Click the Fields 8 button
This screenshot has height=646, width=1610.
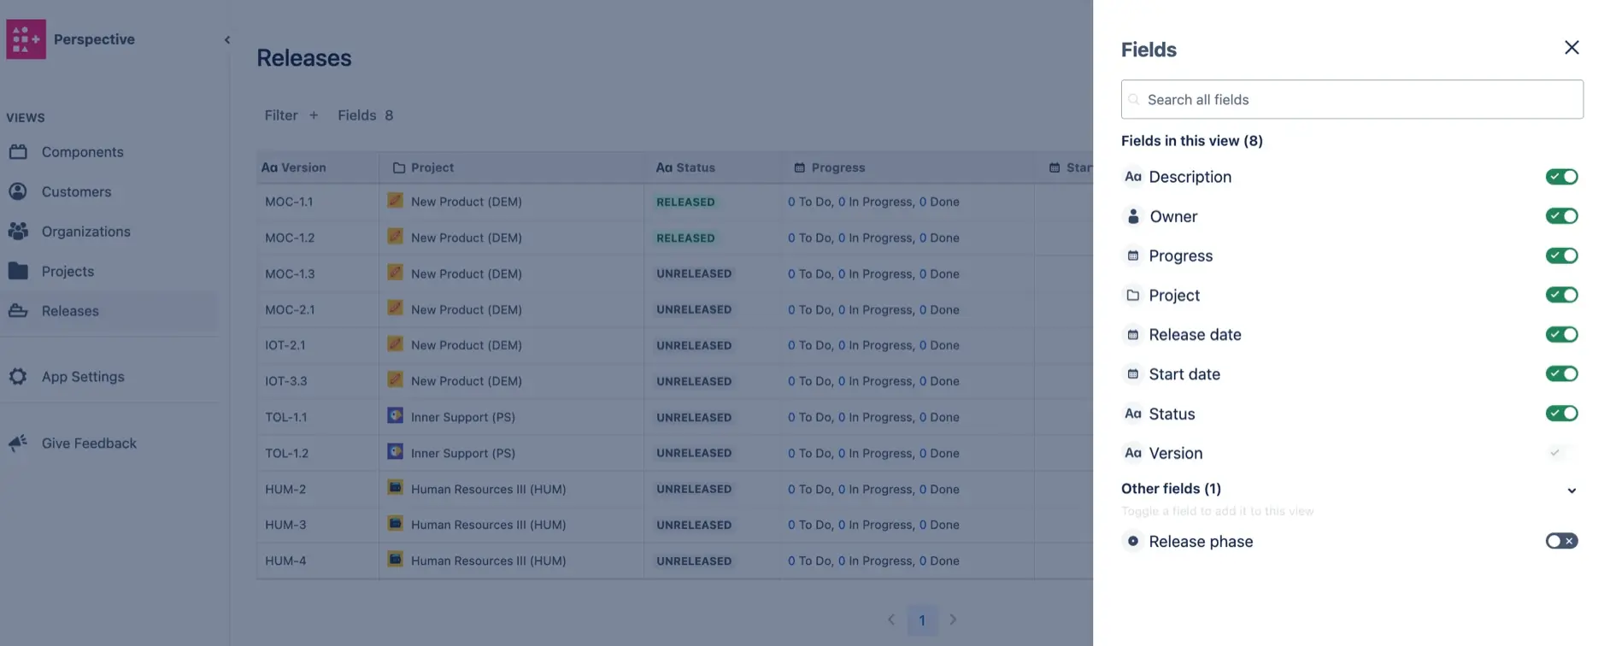tap(365, 115)
